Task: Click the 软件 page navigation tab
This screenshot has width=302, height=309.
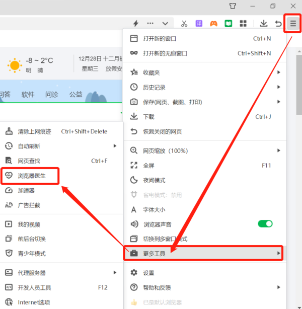Action: tap(28, 95)
